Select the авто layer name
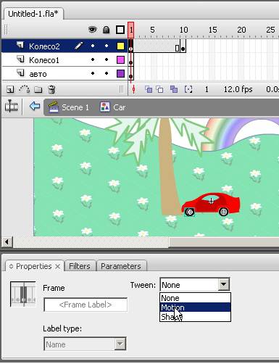279x364 pixels. (x=38, y=74)
